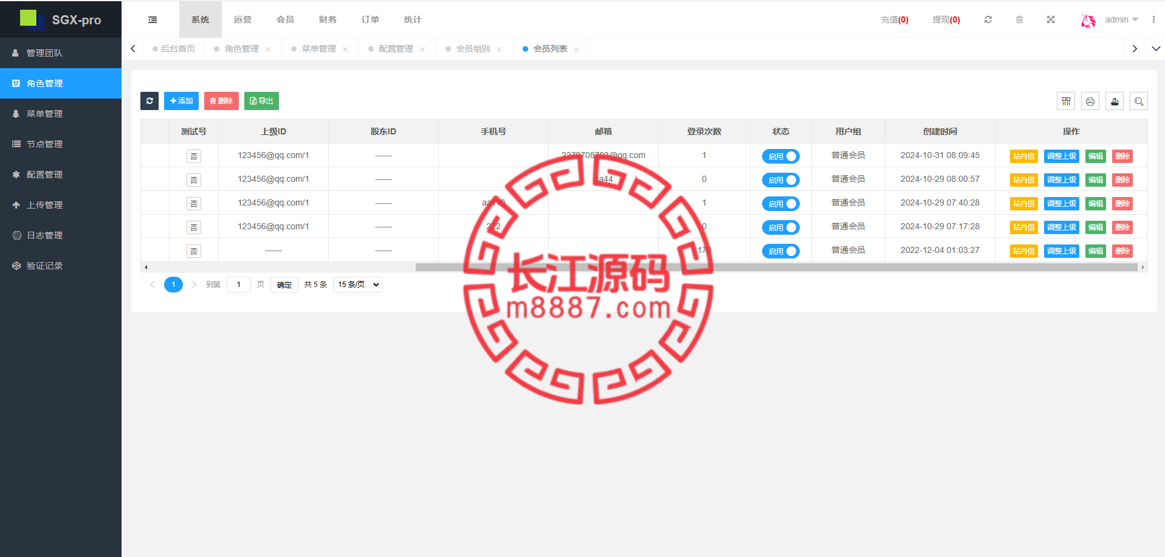Switch to the 会员列表 tab
Screen dimensions: 1165x557
(x=550, y=49)
